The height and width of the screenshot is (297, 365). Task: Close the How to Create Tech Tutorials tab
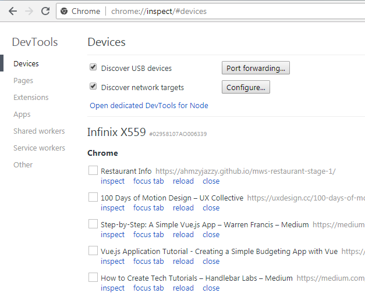pos(211,288)
